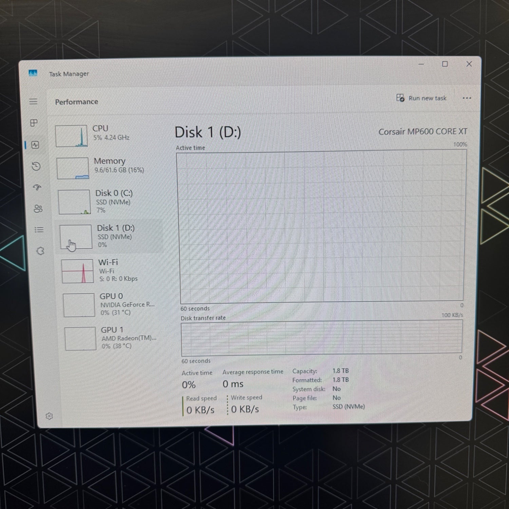Screen dimensions: 509x509
Task: Open Task Manager Settings gear
Action: click(49, 416)
